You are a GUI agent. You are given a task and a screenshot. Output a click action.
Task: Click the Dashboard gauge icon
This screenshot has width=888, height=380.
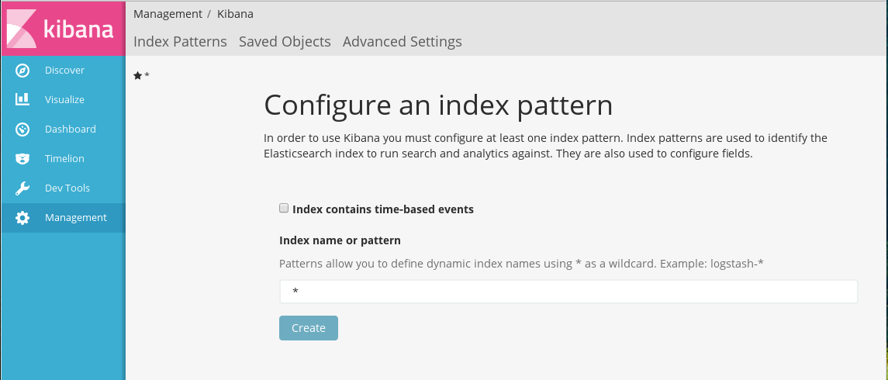click(x=22, y=129)
